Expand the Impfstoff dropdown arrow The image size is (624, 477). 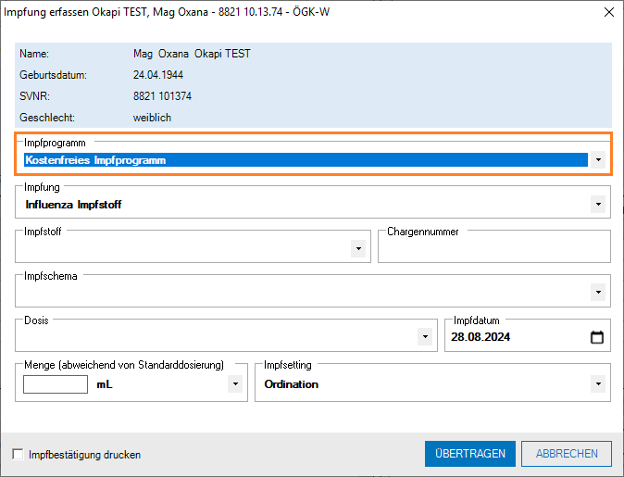click(x=357, y=249)
